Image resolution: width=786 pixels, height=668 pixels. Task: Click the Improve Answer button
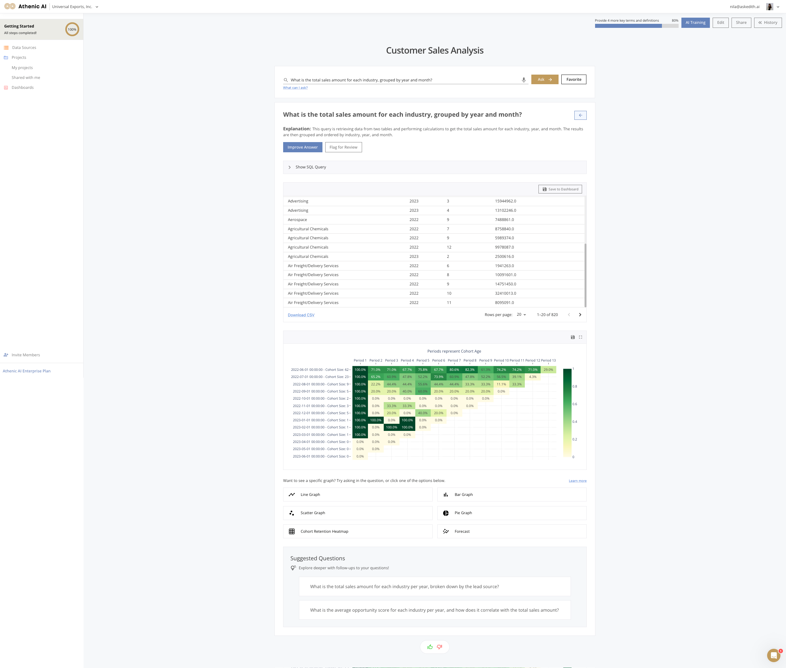coord(302,147)
